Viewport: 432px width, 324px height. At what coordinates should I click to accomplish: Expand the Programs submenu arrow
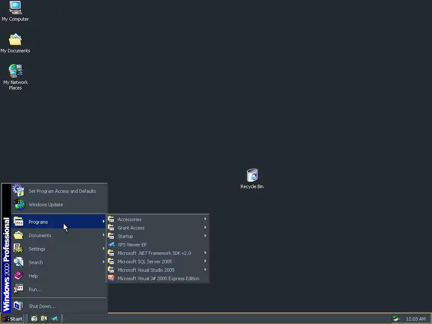point(104,221)
